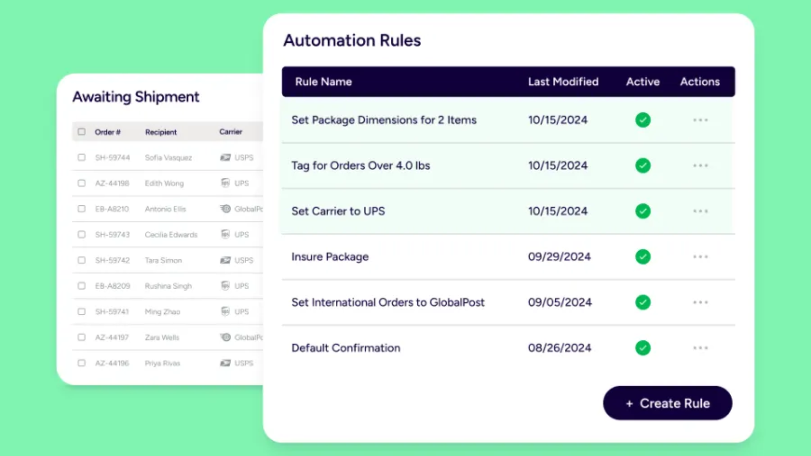This screenshot has height=456, width=811.
Task: Click USPS carrier icon for Sofia Vasquez
Action: (x=226, y=157)
